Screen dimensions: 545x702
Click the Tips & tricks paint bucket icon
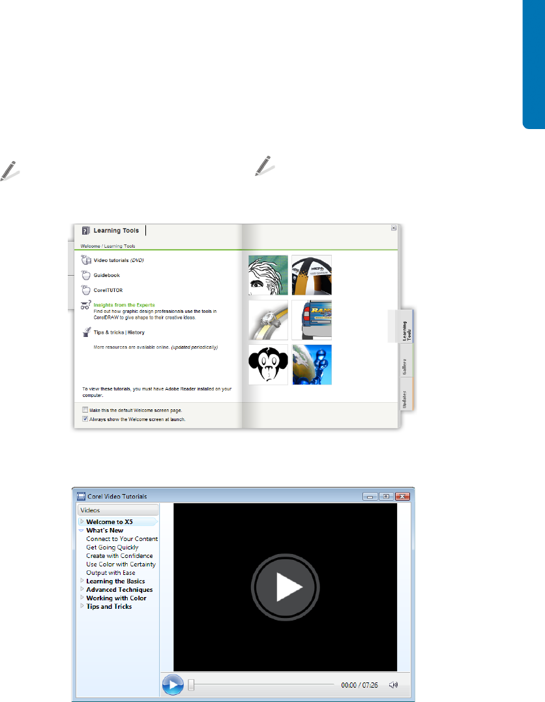tap(87, 332)
